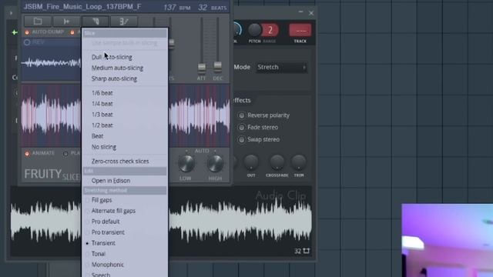Toggle the ANIMATE option light
The width and height of the screenshot is (493, 277).
pyautogui.click(x=27, y=153)
